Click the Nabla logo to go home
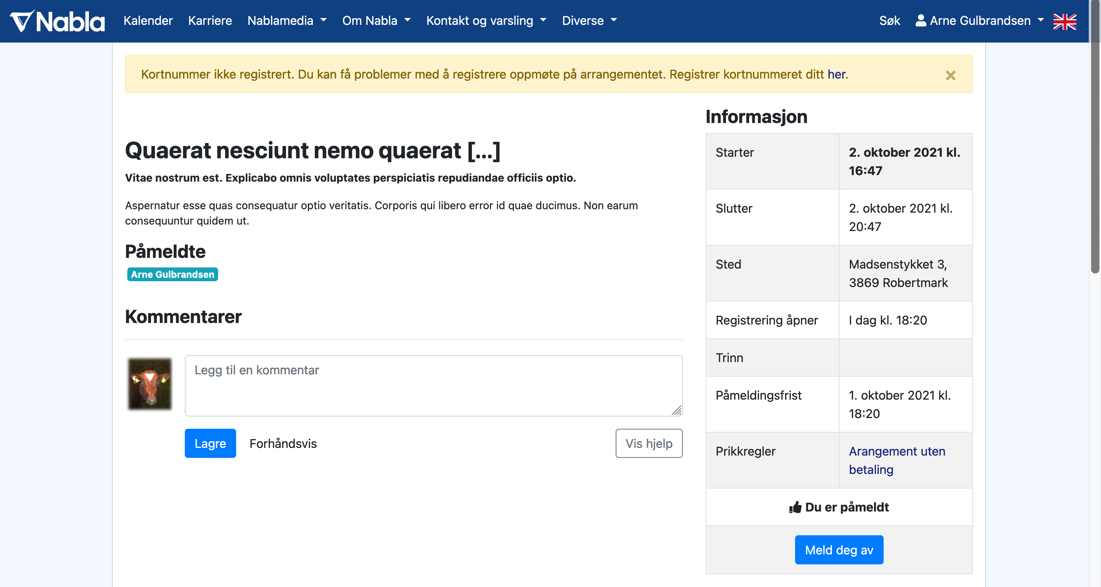 [x=56, y=21]
